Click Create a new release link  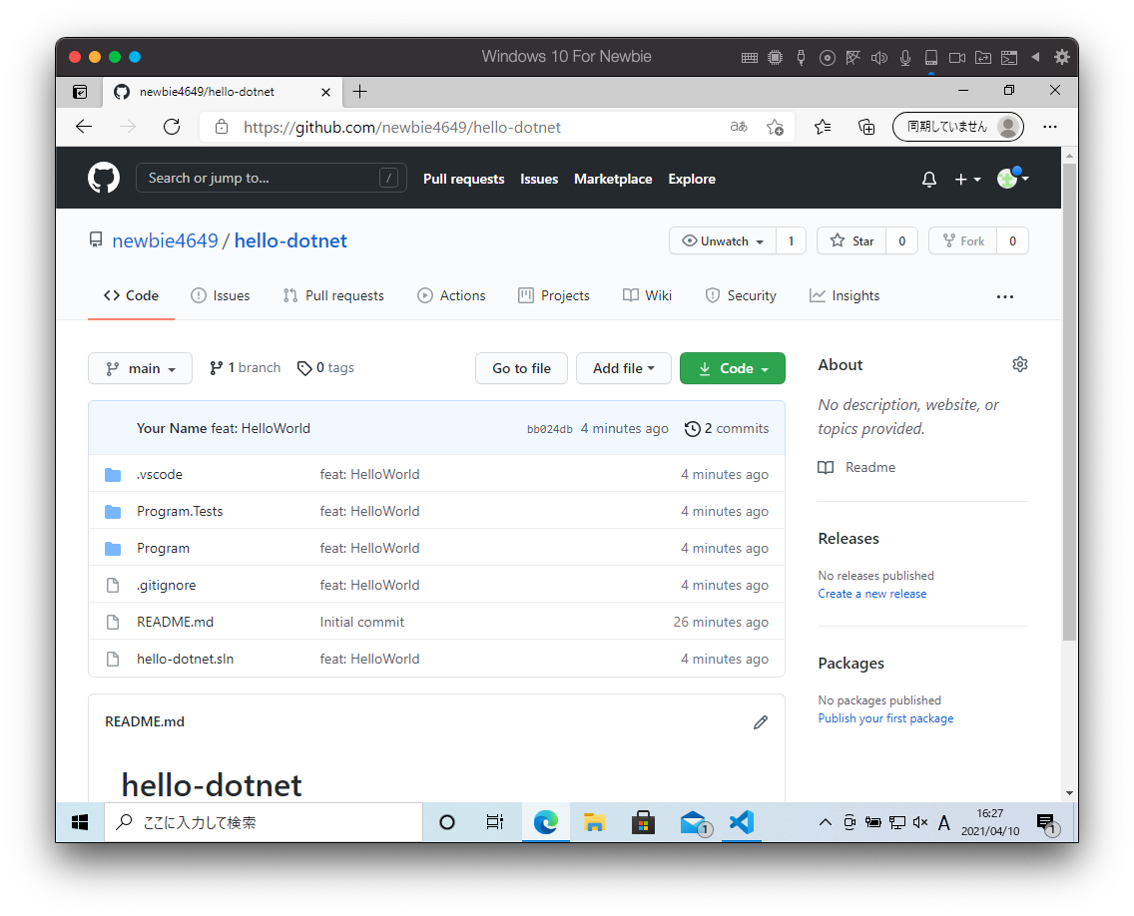[872, 594]
